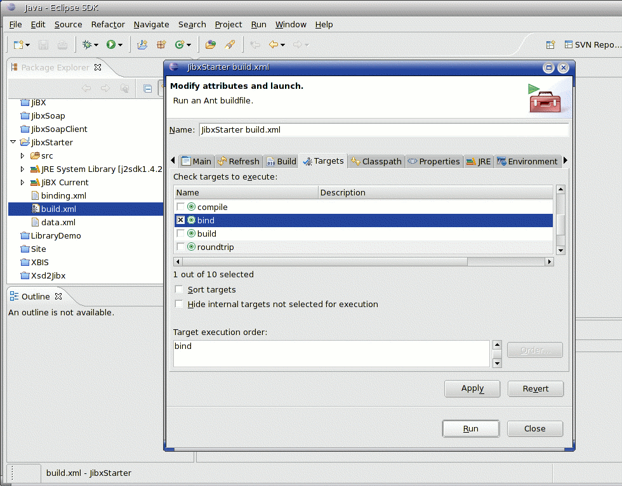Click the Debug bug icon in toolbar
The height and width of the screenshot is (486, 622).
pos(87,44)
